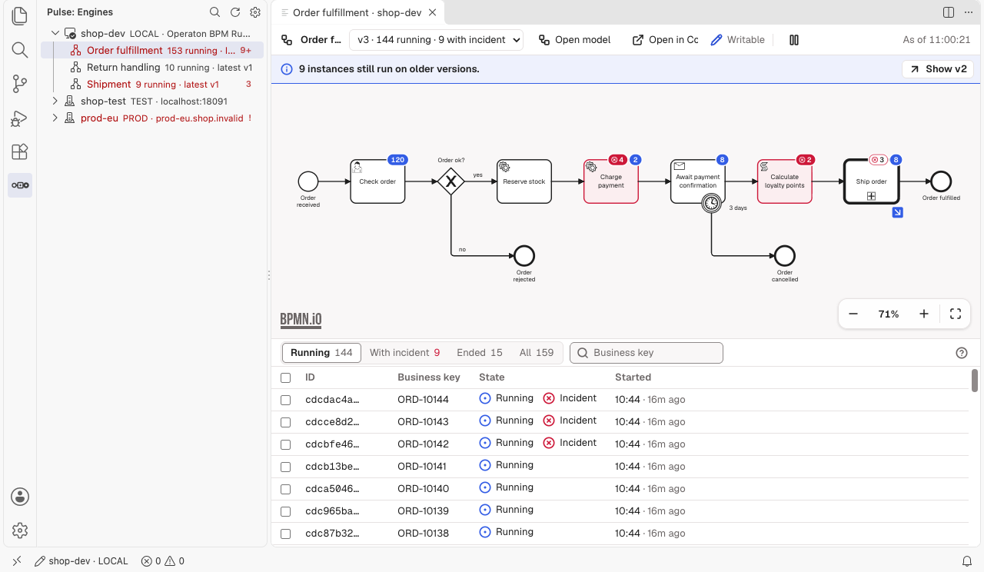Select Order fulfillment in engines tree
Viewport: 984px width, 572px height.
(152, 50)
